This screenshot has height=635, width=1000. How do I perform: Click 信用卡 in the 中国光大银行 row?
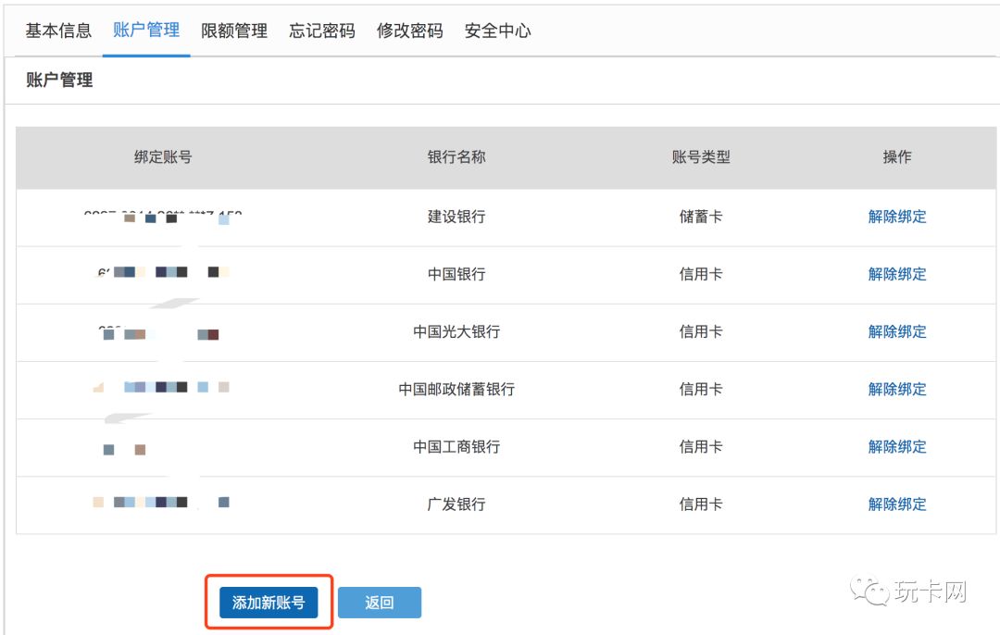coord(701,331)
